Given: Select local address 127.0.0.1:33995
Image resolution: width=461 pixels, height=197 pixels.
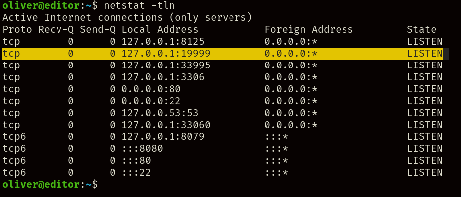Looking at the screenshot, I should [166, 65].
